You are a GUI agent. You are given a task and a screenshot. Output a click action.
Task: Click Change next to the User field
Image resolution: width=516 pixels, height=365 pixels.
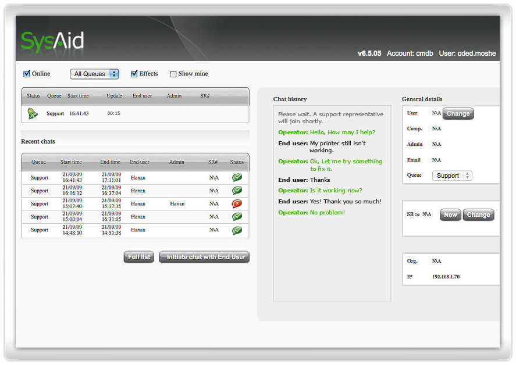458,113
